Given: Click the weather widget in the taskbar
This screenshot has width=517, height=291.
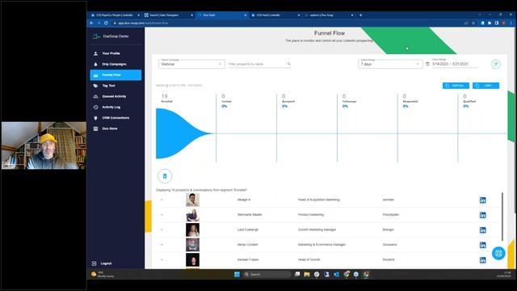Looking at the screenshot, I should [103, 274].
